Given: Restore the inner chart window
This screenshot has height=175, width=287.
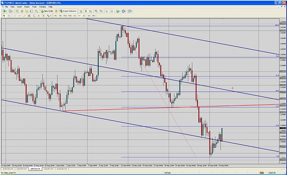Looking at the screenshot, I should (281, 6).
